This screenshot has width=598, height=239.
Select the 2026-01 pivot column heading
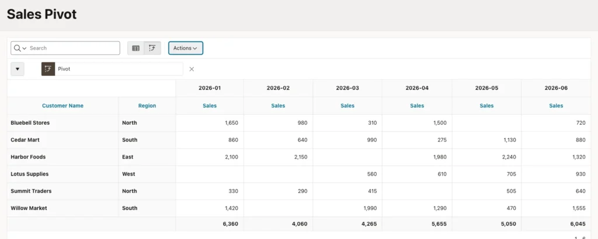pyautogui.click(x=210, y=88)
